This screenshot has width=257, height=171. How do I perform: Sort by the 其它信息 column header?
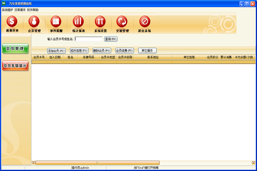click(x=189, y=57)
